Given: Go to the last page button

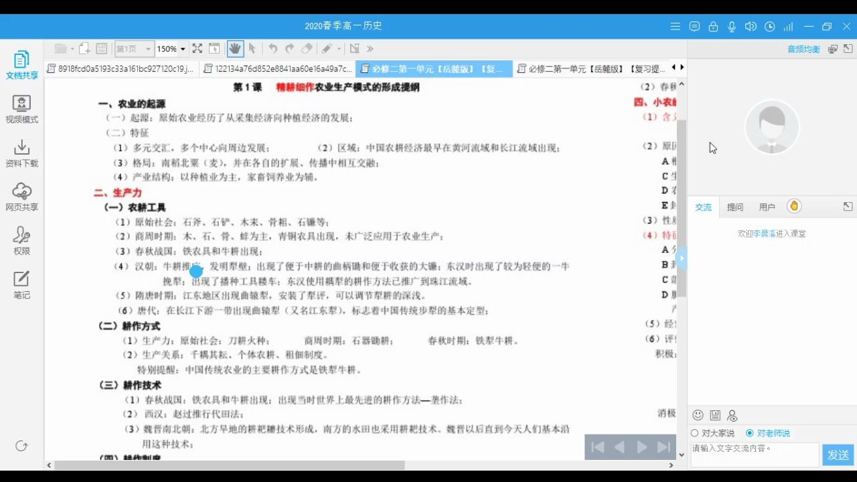Looking at the screenshot, I should [x=664, y=447].
